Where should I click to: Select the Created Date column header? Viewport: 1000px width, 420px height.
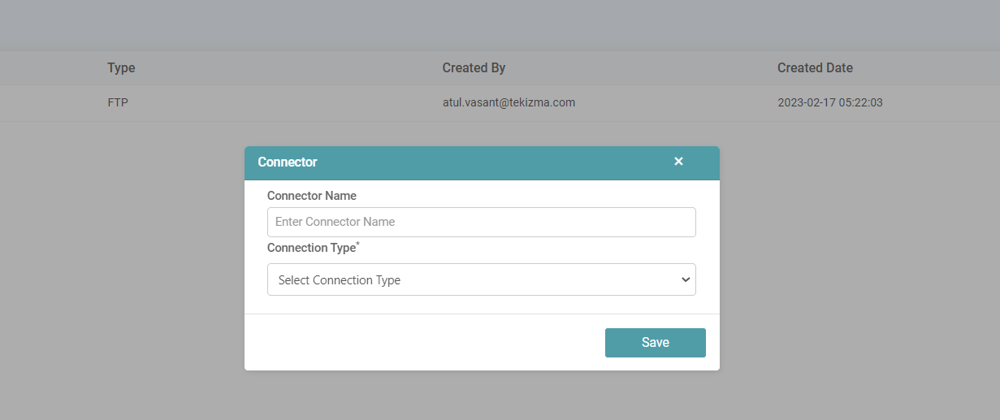[x=815, y=68]
